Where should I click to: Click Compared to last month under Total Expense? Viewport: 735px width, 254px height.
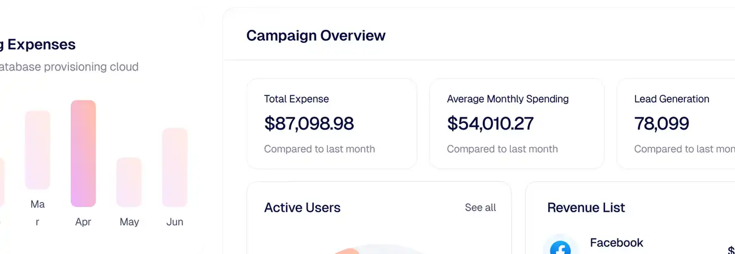[319, 149]
